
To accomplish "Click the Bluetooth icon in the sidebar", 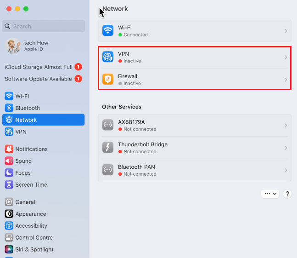I will (x=9, y=108).
